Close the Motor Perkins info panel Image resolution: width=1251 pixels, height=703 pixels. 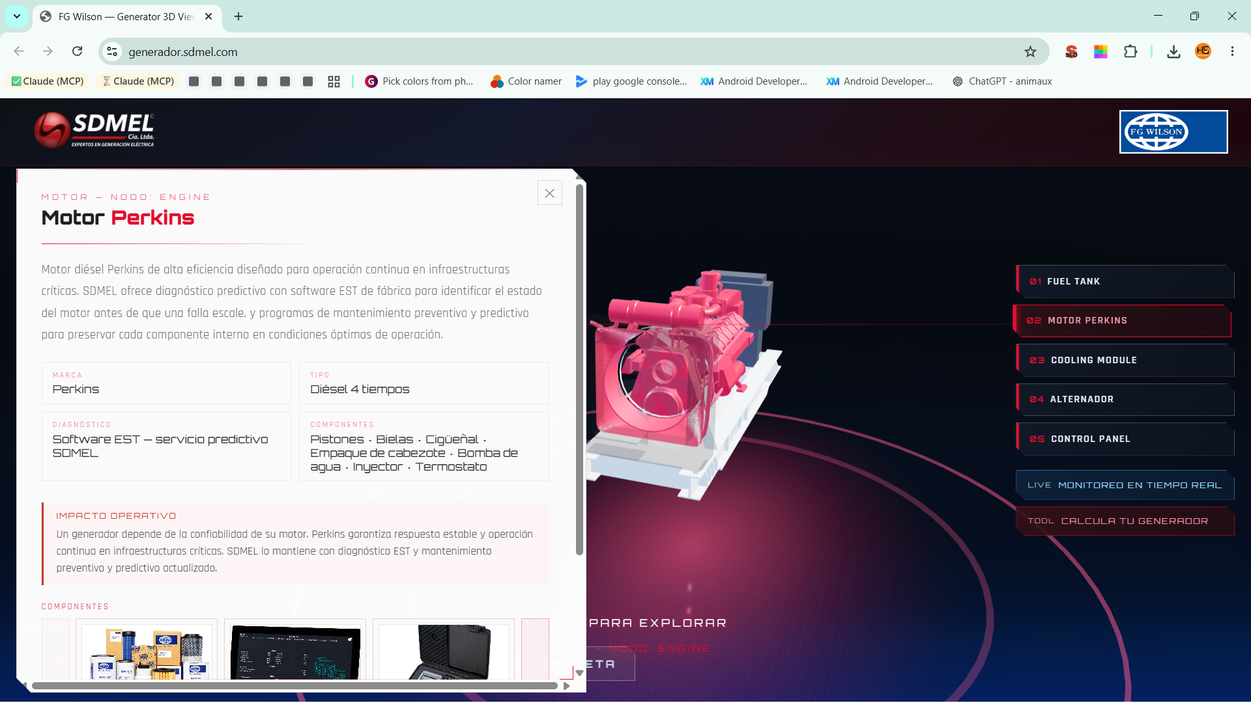[549, 193]
